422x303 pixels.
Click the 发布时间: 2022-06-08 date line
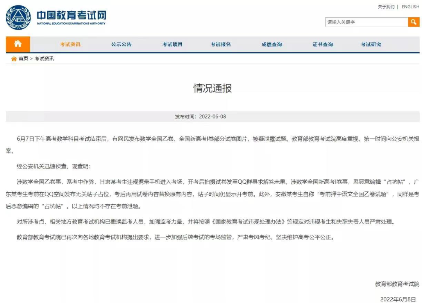point(200,117)
